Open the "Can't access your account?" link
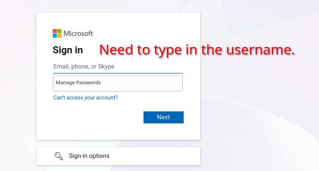This screenshot has height=171, width=319. tap(86, 98)
